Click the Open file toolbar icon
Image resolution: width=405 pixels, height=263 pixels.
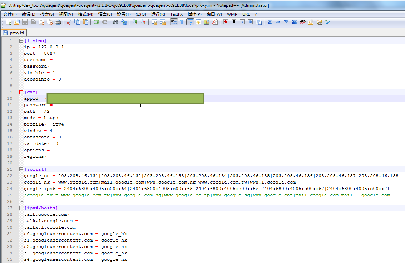coord(17,22)
